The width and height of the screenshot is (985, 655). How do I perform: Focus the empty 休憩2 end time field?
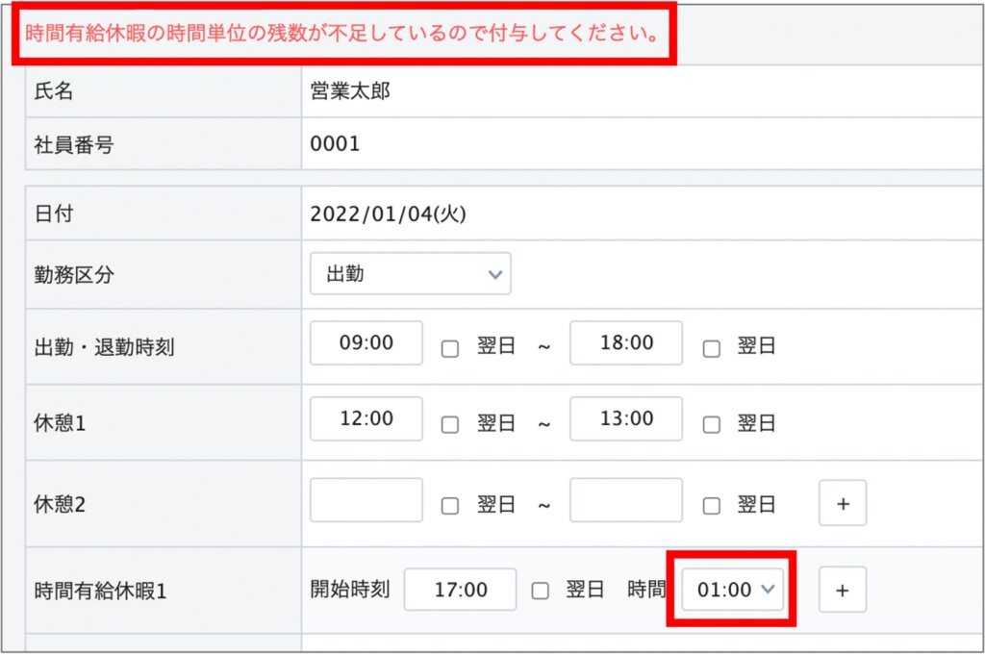(x=626, y=500)
